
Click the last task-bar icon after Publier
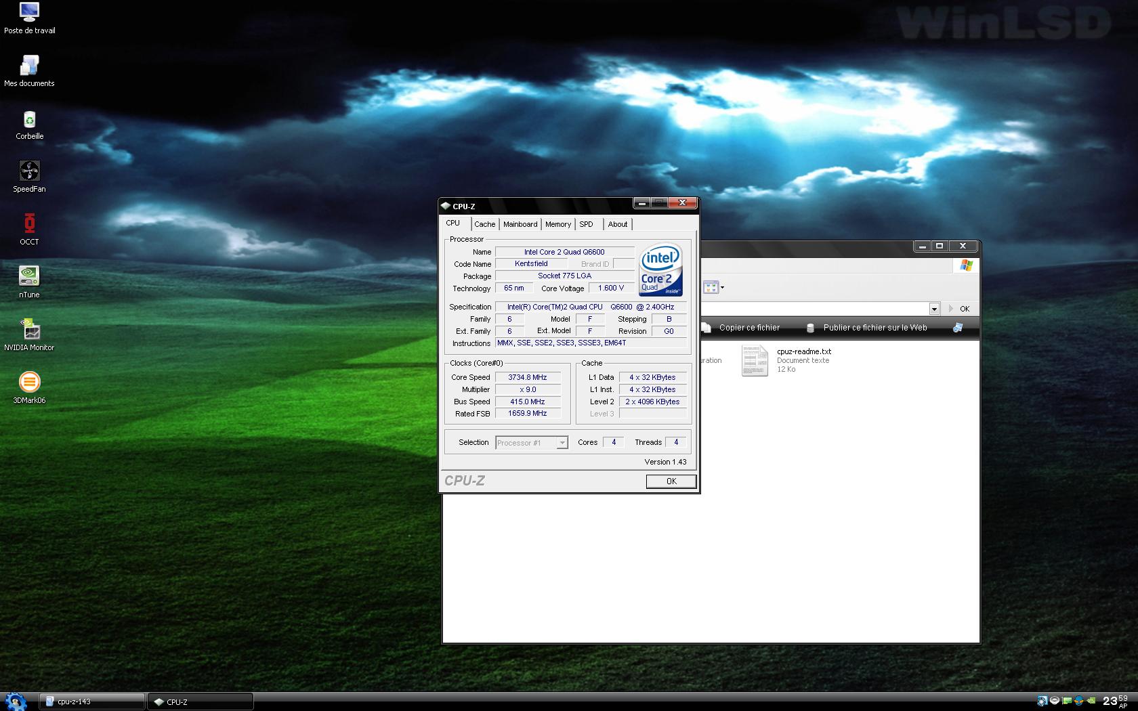click(958, 328)
